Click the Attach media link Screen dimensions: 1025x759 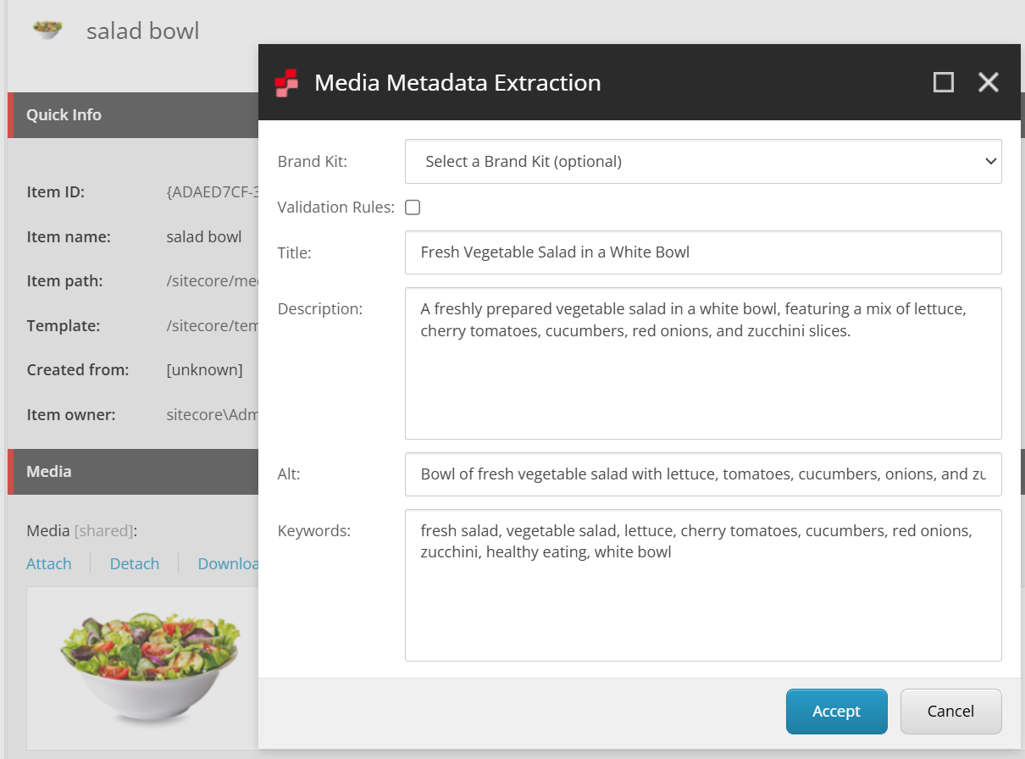[49, 564]
